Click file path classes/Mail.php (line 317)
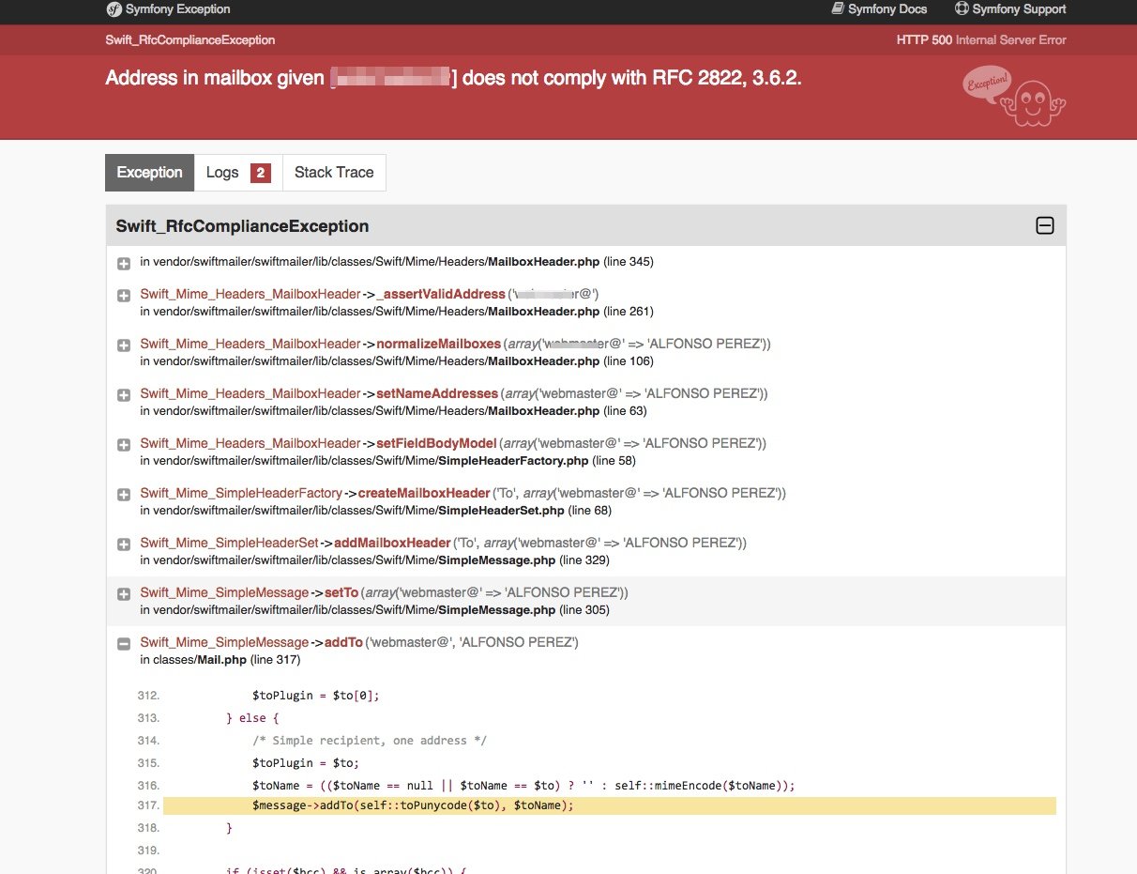This screenshot has width=1137, height=874. click(x=220, y=660)
